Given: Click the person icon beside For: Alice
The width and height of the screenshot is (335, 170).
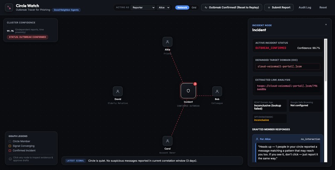Looking at the screenshot, I should point(257,139).
